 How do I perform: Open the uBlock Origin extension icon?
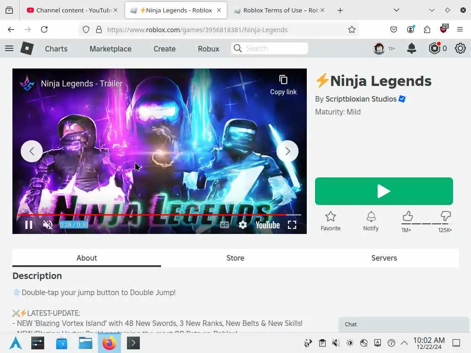click(444, 29)
